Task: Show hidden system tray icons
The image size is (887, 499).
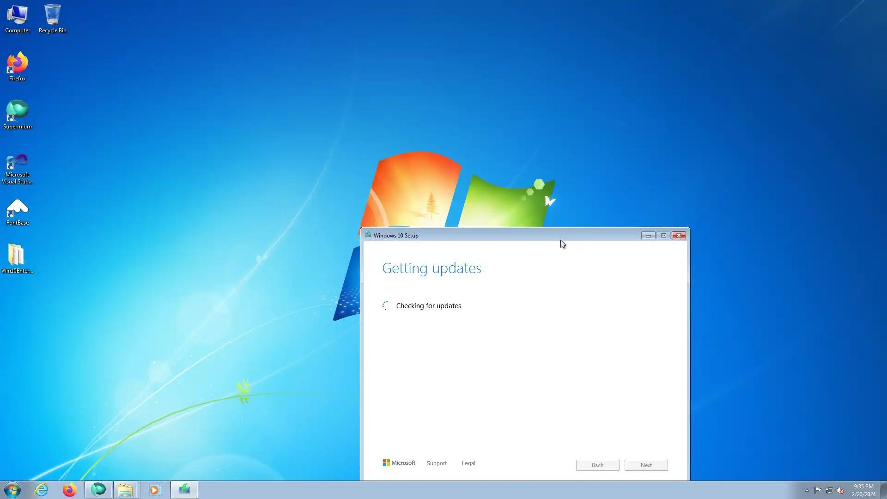Action: [807, 491]
